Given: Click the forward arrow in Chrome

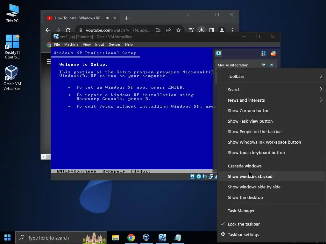Looking at the screenshot, I should (58, 30).
